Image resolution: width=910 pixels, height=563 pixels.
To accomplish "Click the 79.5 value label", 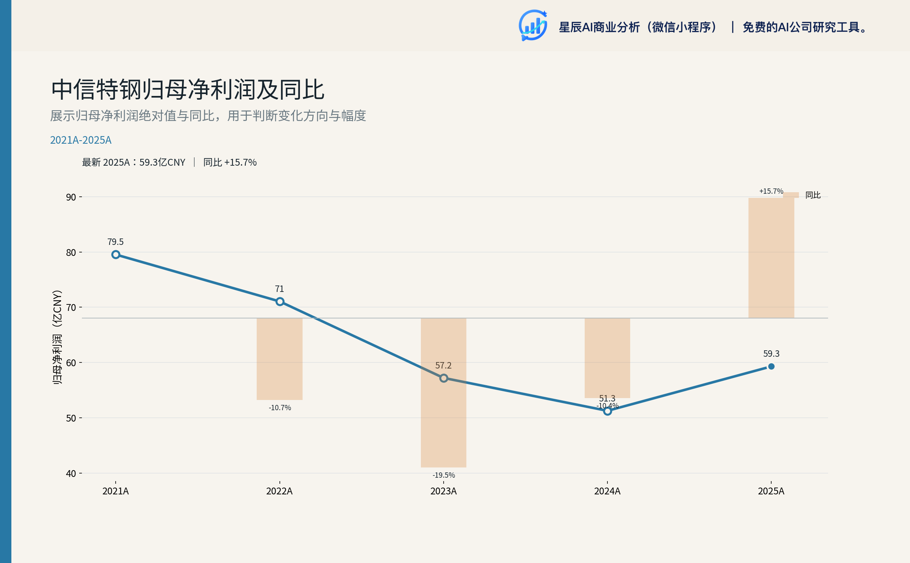I will click(116, 242).
